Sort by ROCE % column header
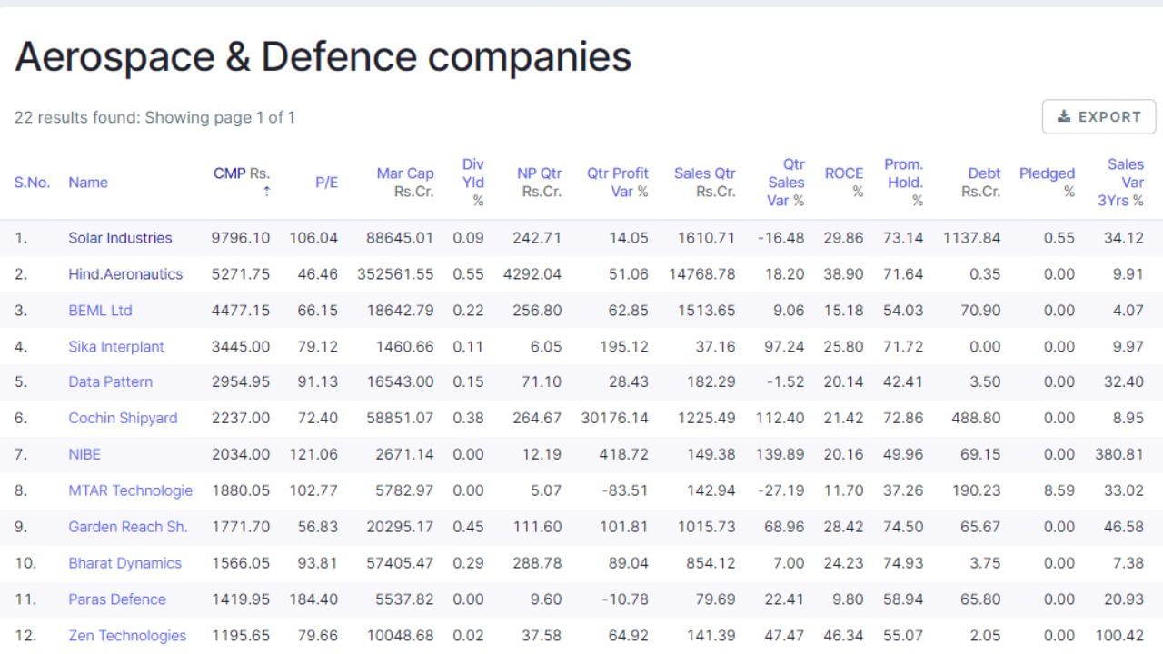This screenshot has width=1163, height=654. (844, 183)
